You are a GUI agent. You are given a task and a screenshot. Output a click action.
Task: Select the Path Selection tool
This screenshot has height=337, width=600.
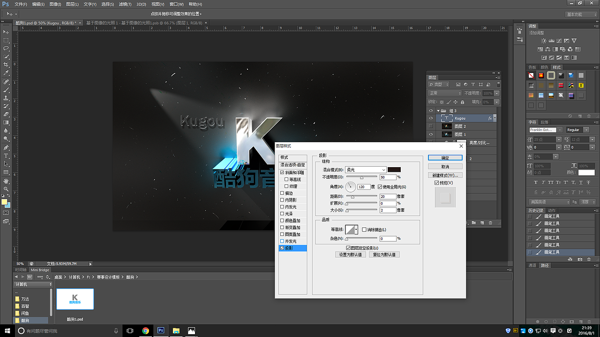pyautogui.click(x=6, y=164)
